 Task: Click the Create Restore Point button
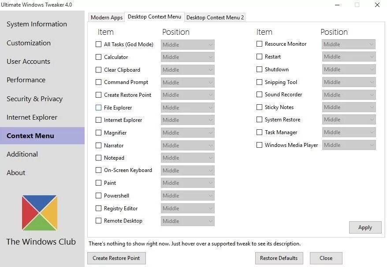click(116, 258)
